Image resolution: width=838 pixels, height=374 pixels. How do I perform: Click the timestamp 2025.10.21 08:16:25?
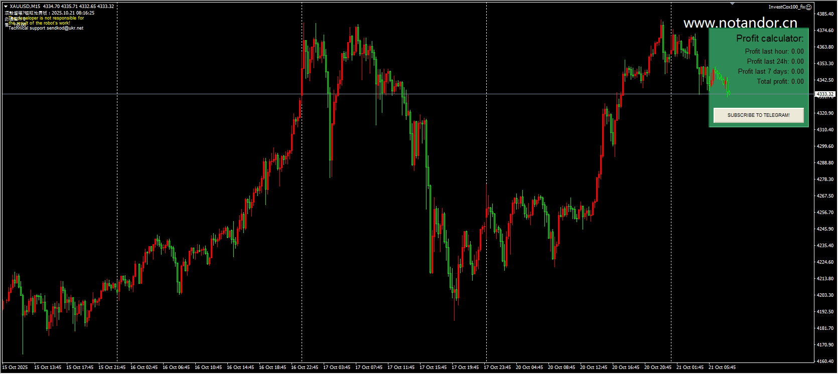[x=73, y=13]
